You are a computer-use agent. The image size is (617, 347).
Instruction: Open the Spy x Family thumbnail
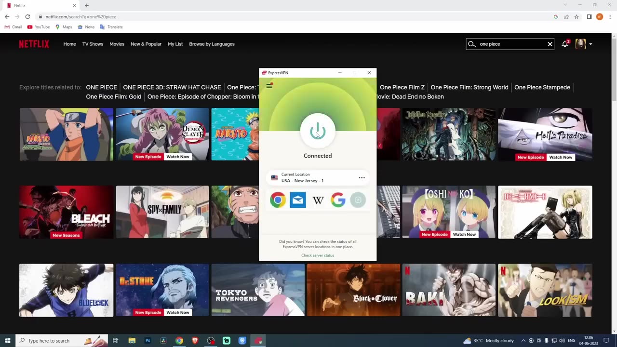click(x=162, y=212)
